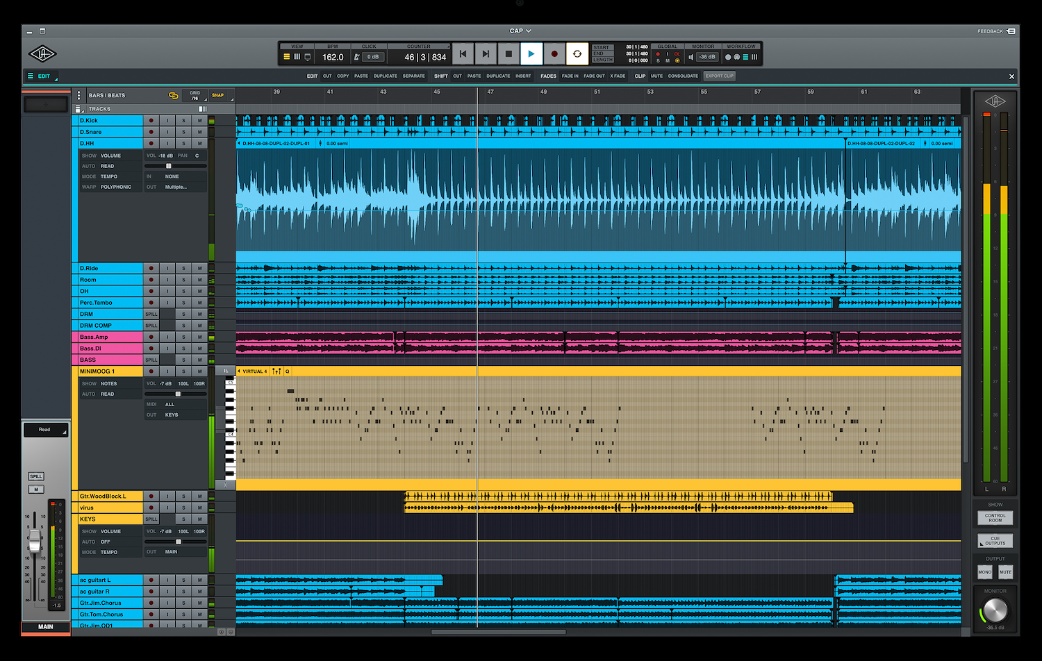This screenshot has width=1042, height=661.
Task: Open the three-dot menu beside Bars Beats
Action: coord(79,95)
